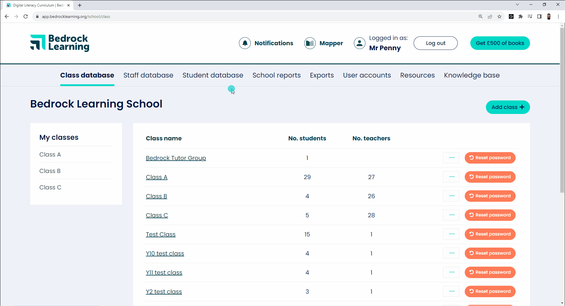
Task: Click the user profile avatar icon
Action: [x=359, y=43]
